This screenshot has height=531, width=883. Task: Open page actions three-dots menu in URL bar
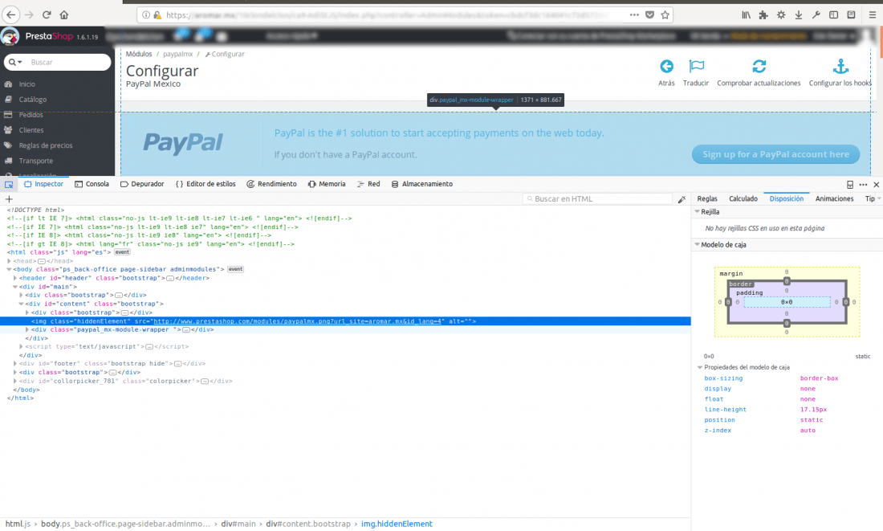click(x=634, y=15)
